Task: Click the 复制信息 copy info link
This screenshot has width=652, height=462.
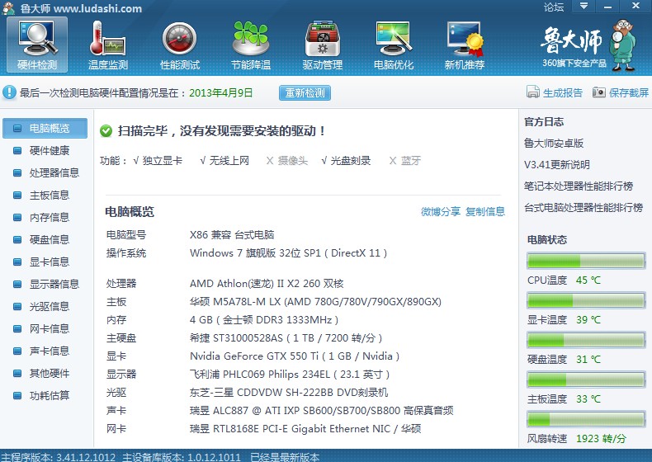Action: (x=485, y=212)
